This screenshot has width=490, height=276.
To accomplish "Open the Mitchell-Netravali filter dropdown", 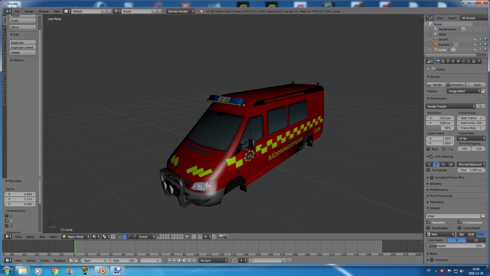I will [x=471, y=164].
